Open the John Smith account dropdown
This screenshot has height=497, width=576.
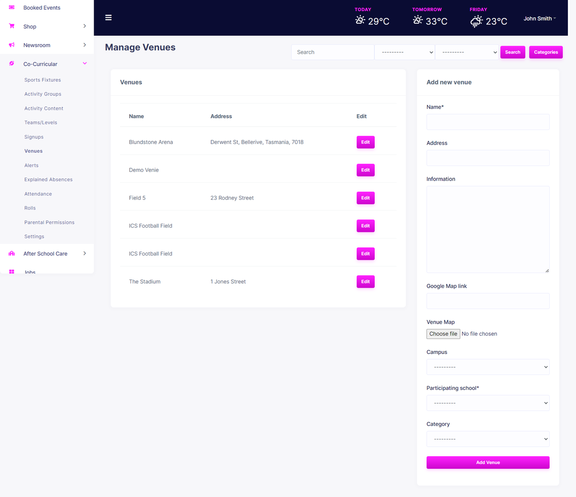pos(539,18)
